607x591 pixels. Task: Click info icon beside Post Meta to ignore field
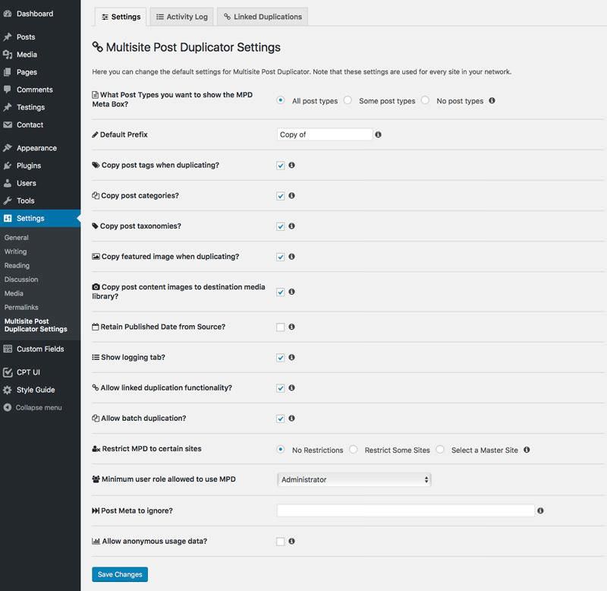click(540, 510)
